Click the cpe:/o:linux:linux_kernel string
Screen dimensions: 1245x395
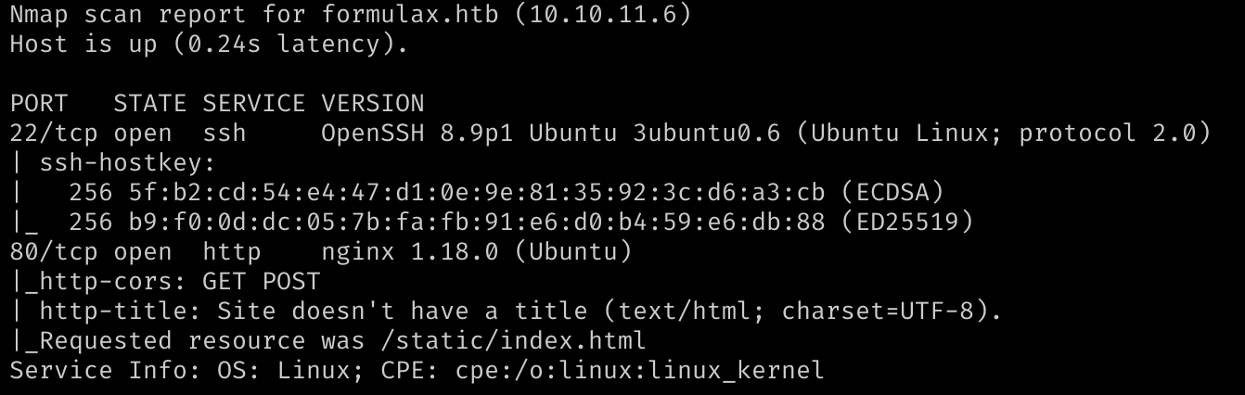(640, 371)
